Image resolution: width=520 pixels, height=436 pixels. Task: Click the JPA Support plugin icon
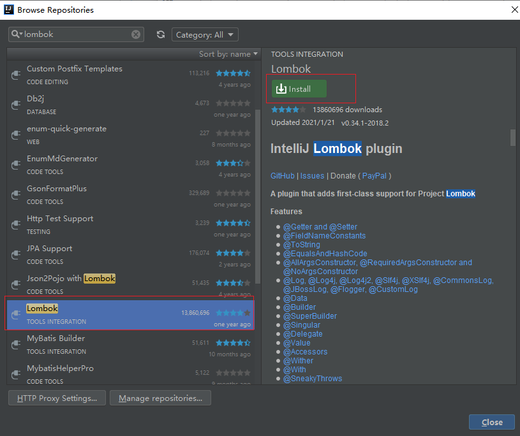tap(16, 255)
